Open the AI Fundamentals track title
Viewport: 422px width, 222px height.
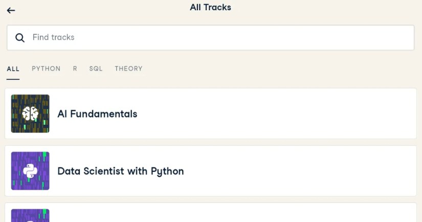point(97,114)
